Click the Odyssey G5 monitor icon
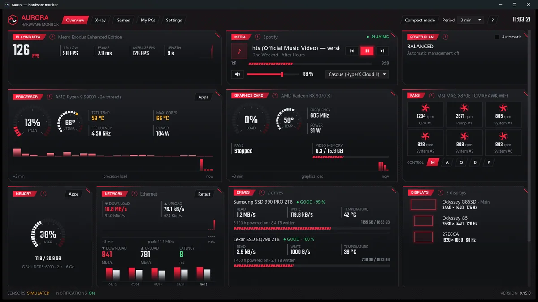Viewport: 538px width, 302px height. [x=423, y=221]
